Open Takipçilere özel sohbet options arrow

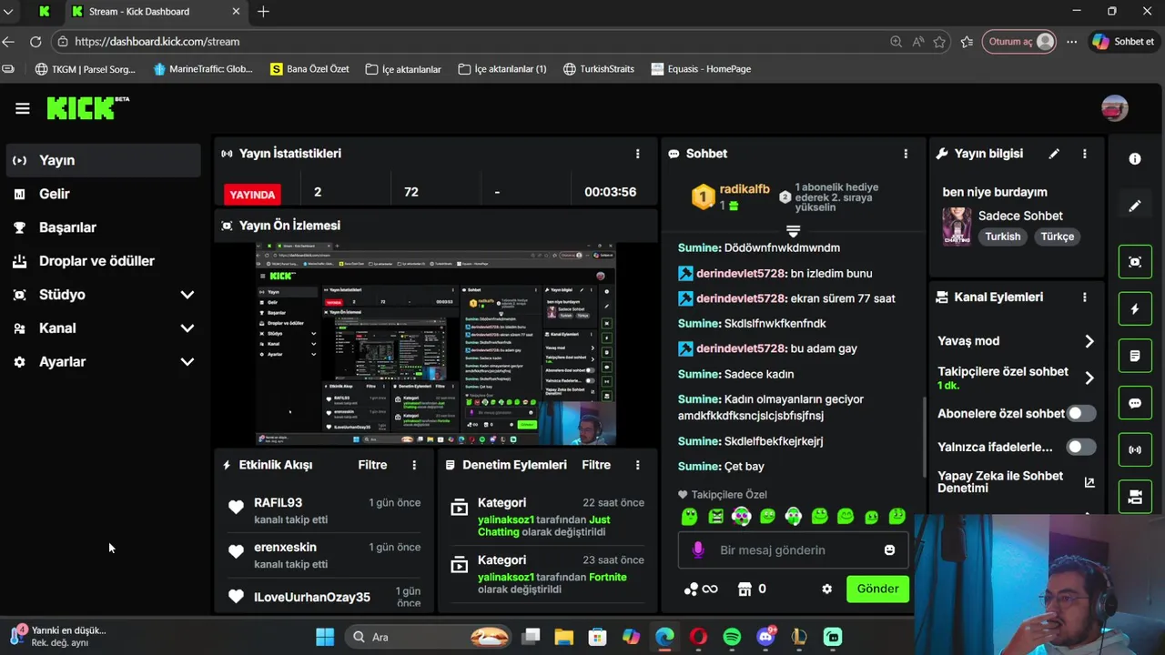(1089, 378)
